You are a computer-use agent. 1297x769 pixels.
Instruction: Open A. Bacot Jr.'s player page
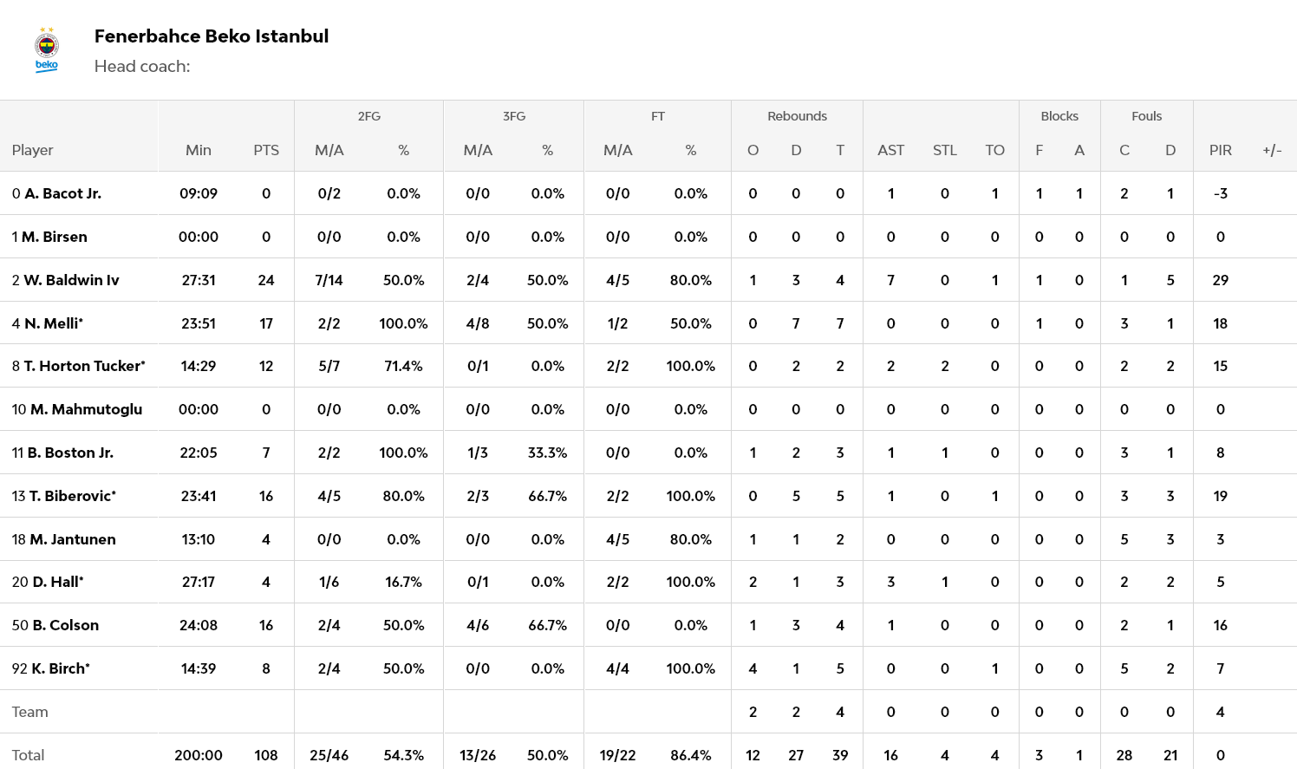[x=62, y=193]
